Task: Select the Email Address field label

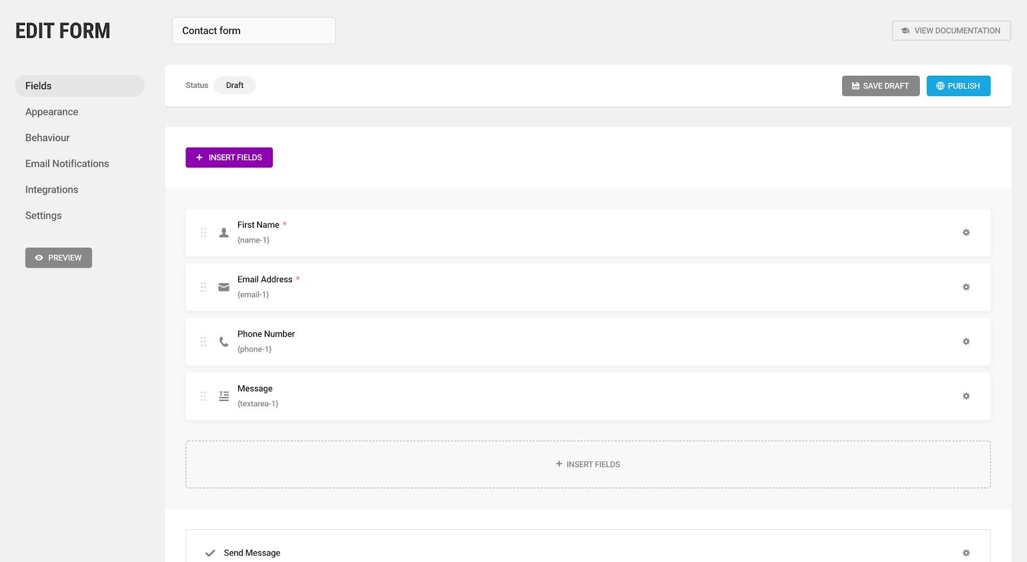Action: pos(264,280)
